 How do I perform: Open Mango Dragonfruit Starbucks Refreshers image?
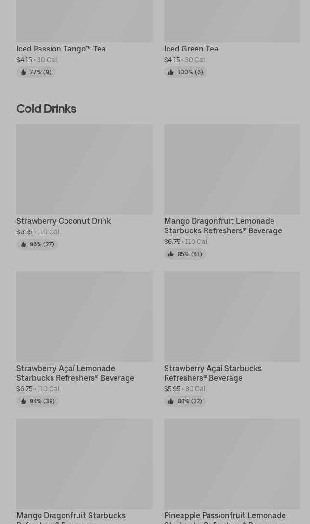coord(84,463)
